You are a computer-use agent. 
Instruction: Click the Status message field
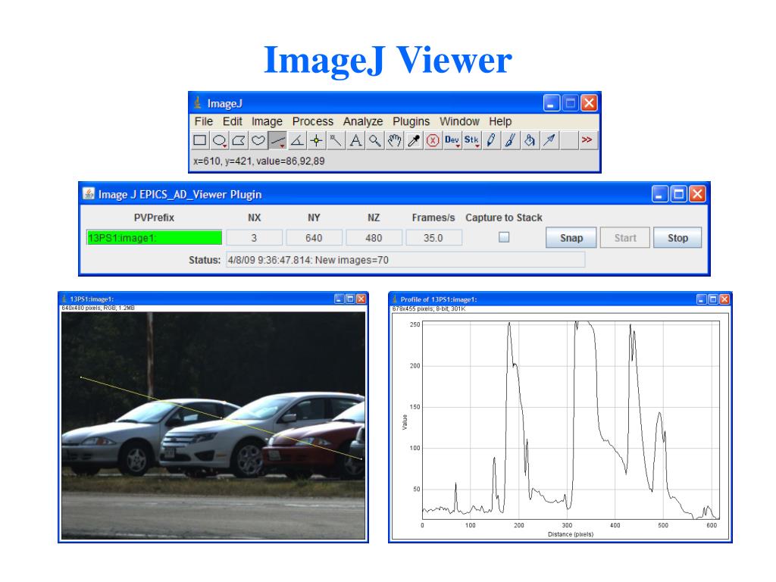tap(405, 260)
